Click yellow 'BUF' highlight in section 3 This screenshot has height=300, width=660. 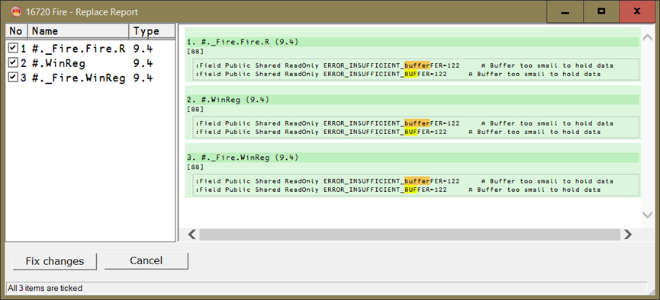tap(410, 190)
